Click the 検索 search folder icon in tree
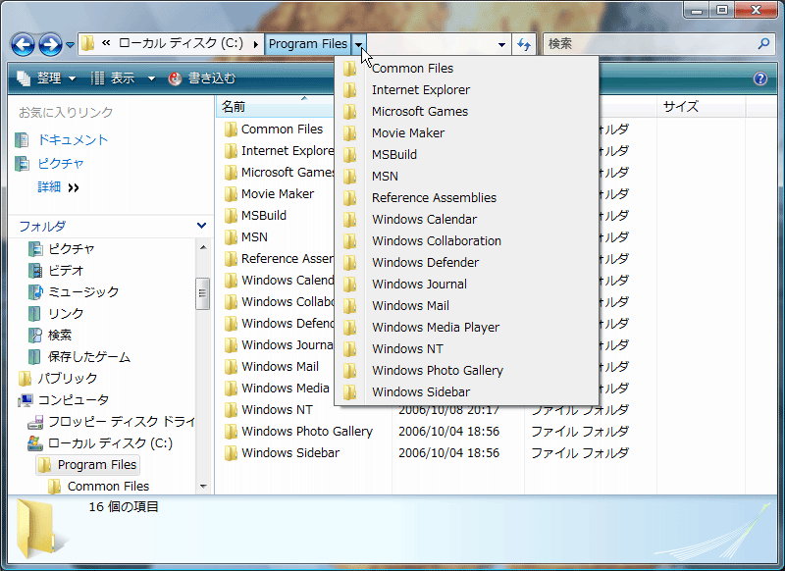This screenshot has height=571, width=785. 35,336
